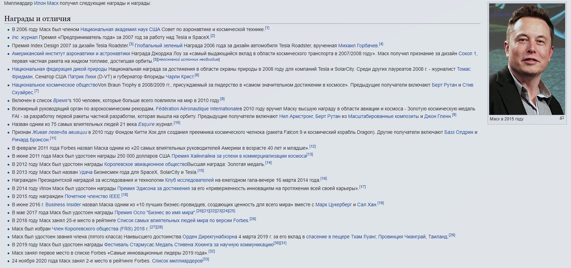This screenshot has width=571, height=268.
Task: Open the Клуб исследователей link
Action: tap(189, 180)
